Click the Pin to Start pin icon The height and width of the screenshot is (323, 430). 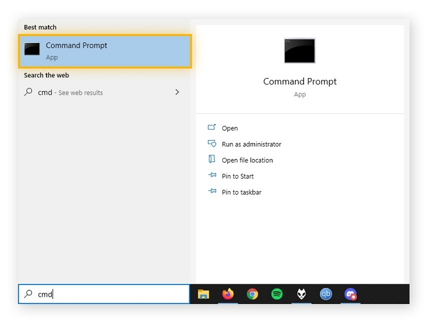[x=212, y=175]
